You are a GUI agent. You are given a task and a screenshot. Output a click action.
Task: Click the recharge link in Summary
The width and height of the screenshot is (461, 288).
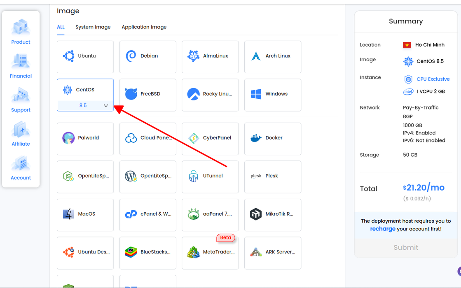pos(382,229)
